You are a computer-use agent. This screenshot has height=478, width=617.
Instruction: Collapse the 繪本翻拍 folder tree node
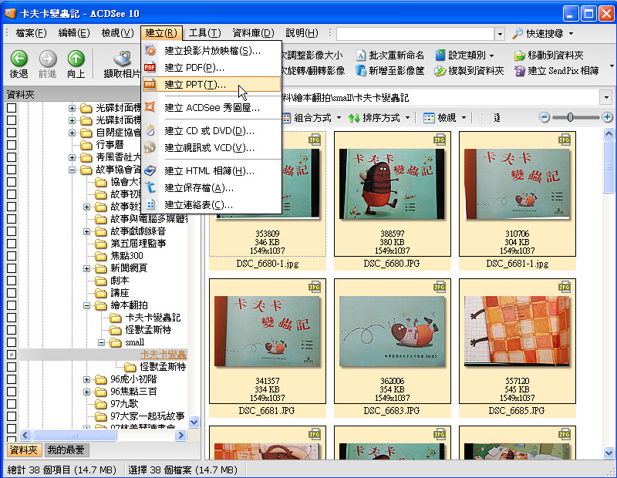point(86,305)
